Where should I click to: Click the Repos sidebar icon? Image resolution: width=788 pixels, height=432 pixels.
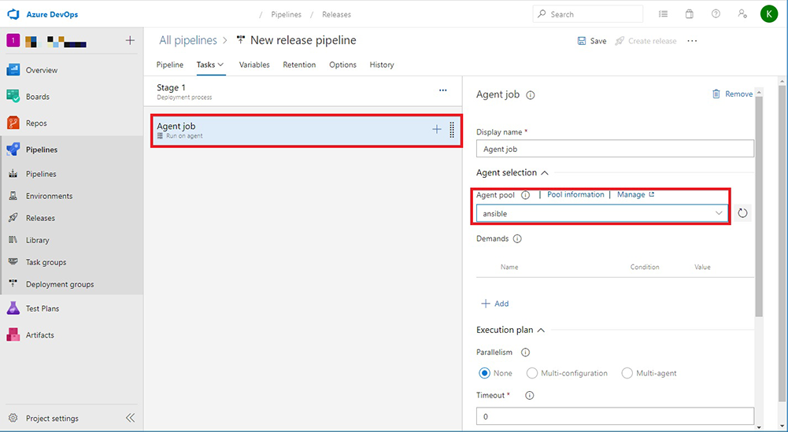13,123
